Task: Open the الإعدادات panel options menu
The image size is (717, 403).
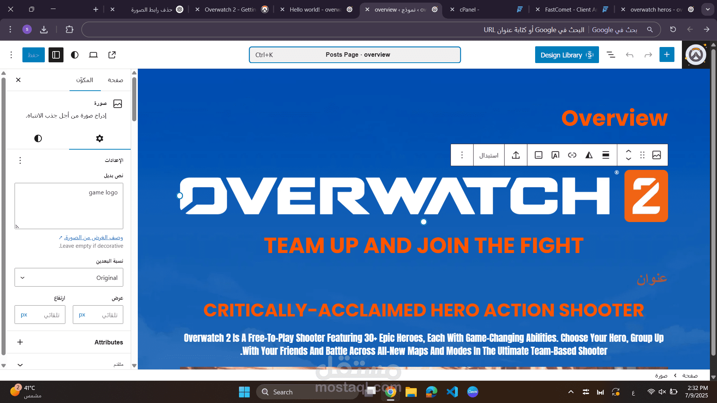Action: pos(20,160)
